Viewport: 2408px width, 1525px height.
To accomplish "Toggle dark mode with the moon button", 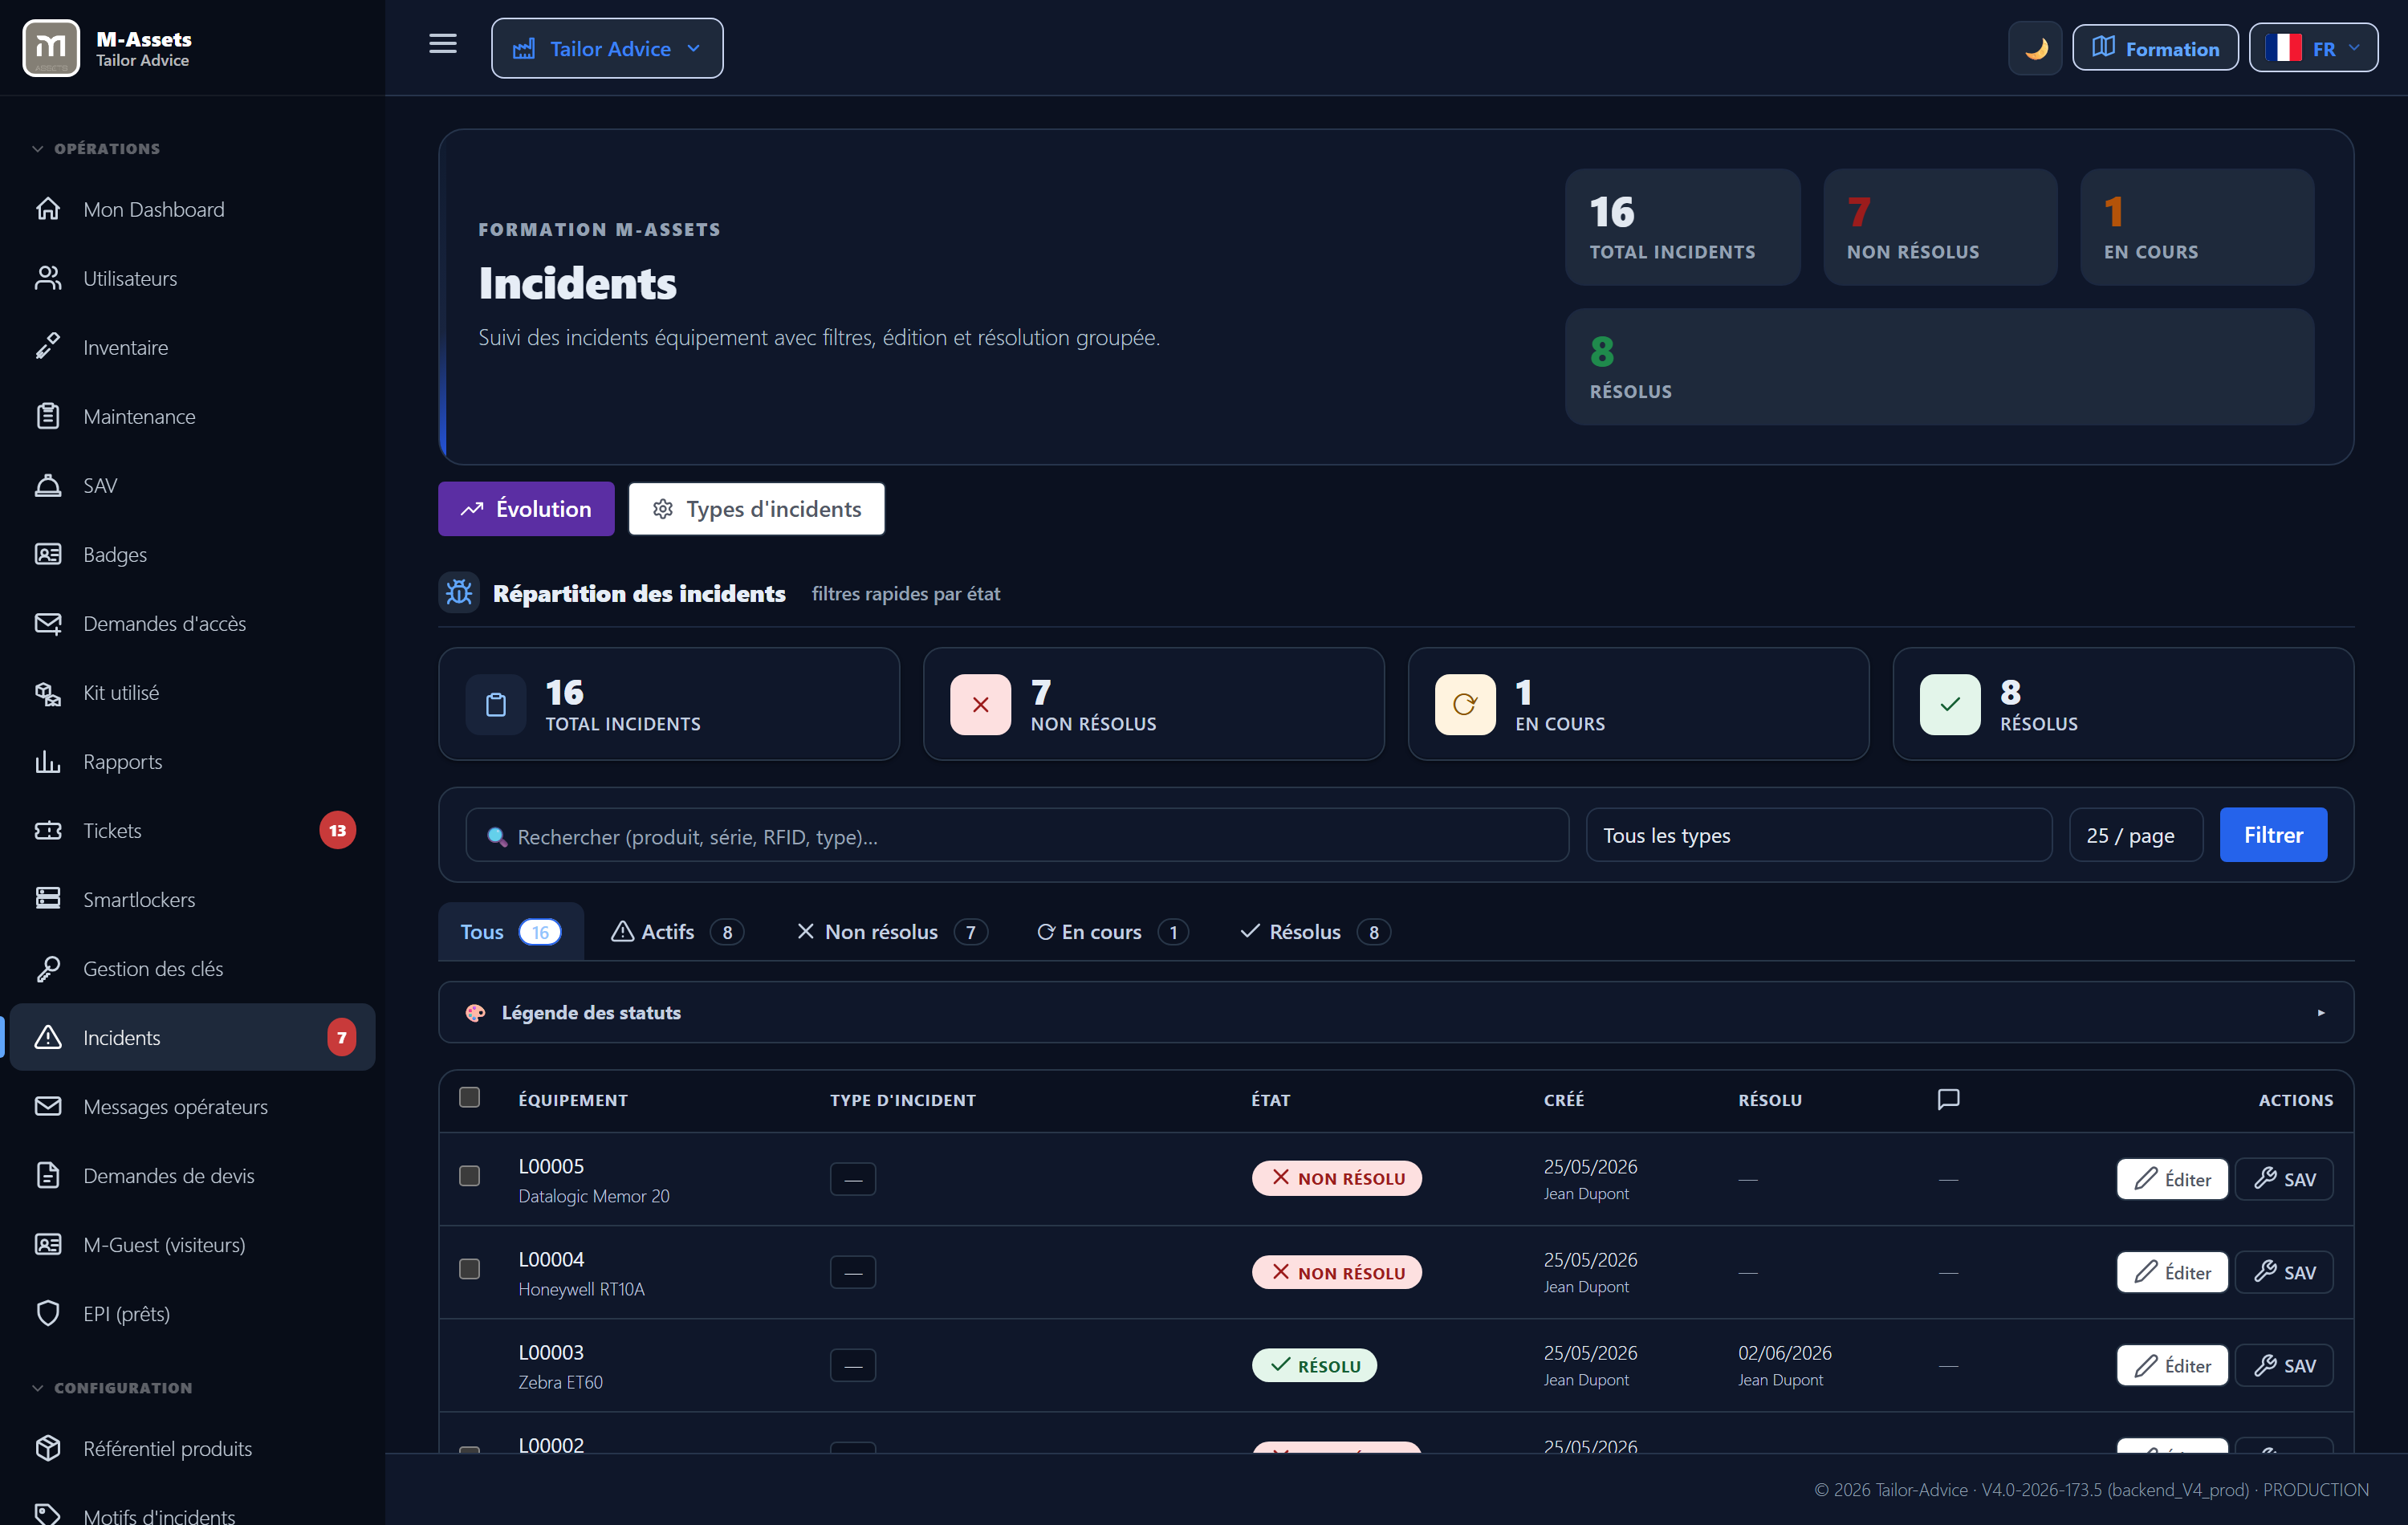I will [x=2035, y=48].
